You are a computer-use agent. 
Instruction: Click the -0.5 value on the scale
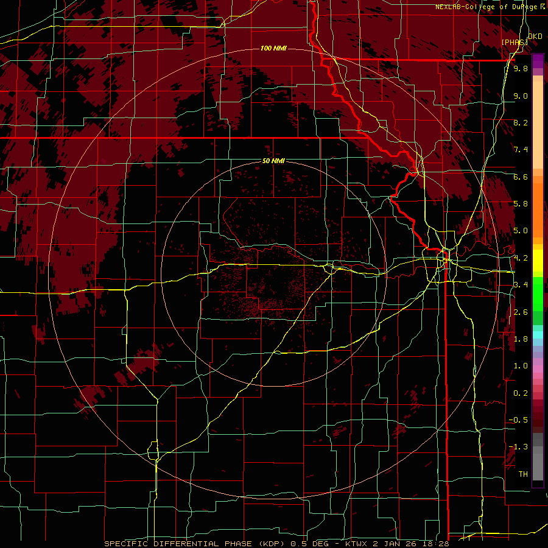coord(518,420)
